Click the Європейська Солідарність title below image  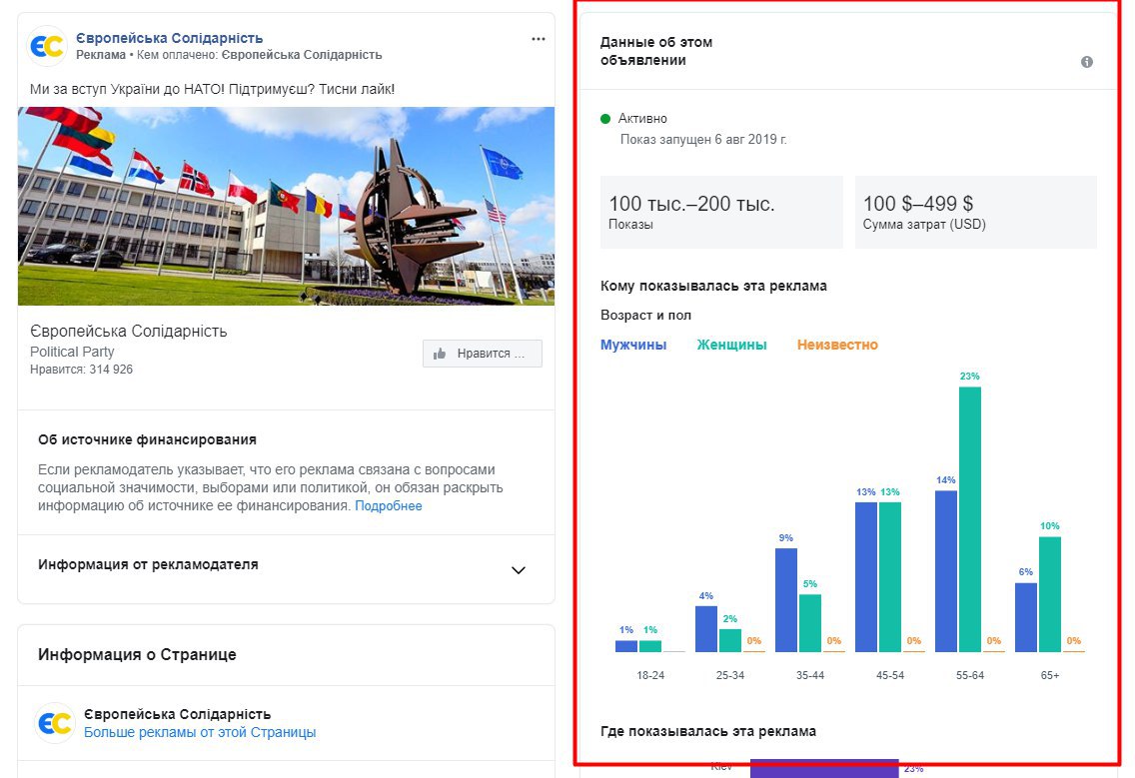(x=128, y=331)
